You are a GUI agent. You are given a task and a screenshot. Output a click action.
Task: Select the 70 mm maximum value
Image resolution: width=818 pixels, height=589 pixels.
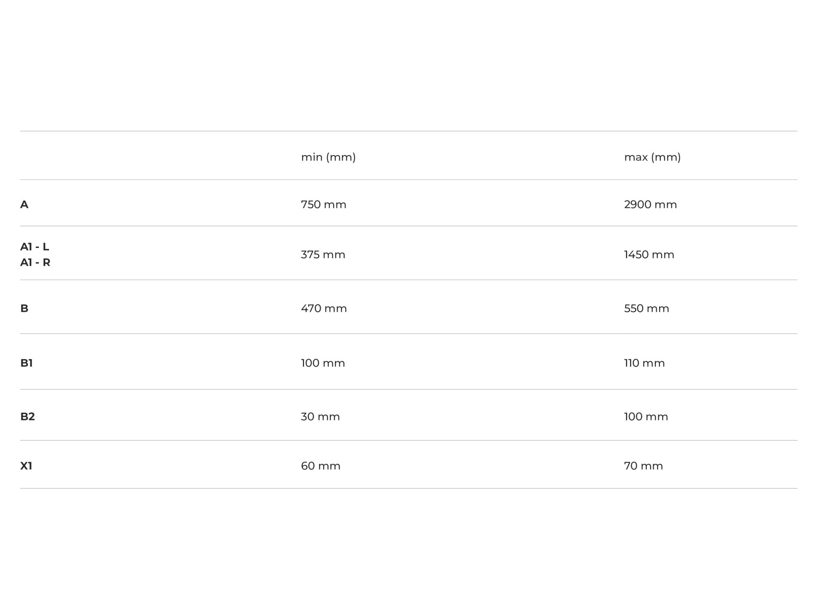[643, 466]
